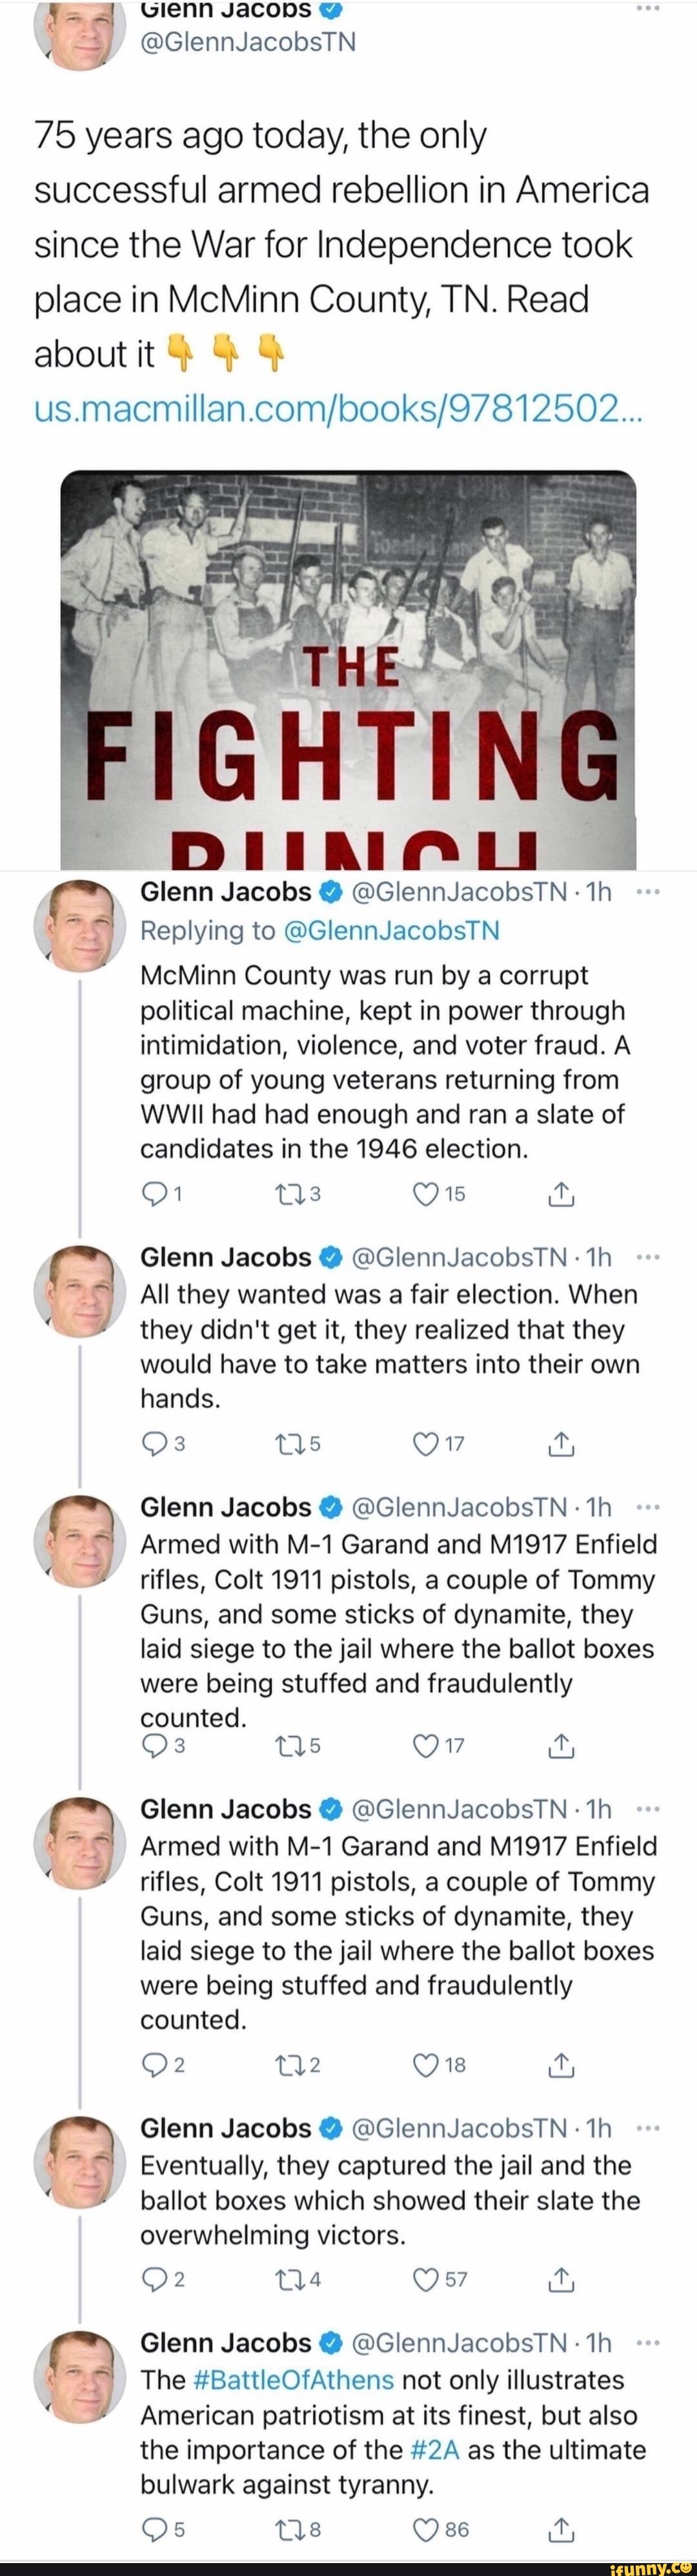The height and width of the screenshot is (2576, 697).
Task: Share the BattleOfAthens tweet
Action: [561, 2530]
